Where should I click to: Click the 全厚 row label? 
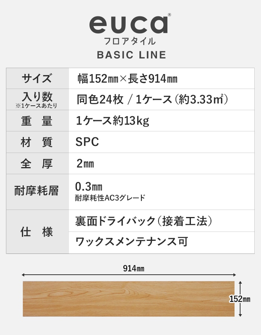point(37,164)
